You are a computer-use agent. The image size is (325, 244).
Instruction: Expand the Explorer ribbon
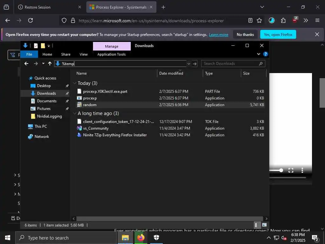(258, 54)
